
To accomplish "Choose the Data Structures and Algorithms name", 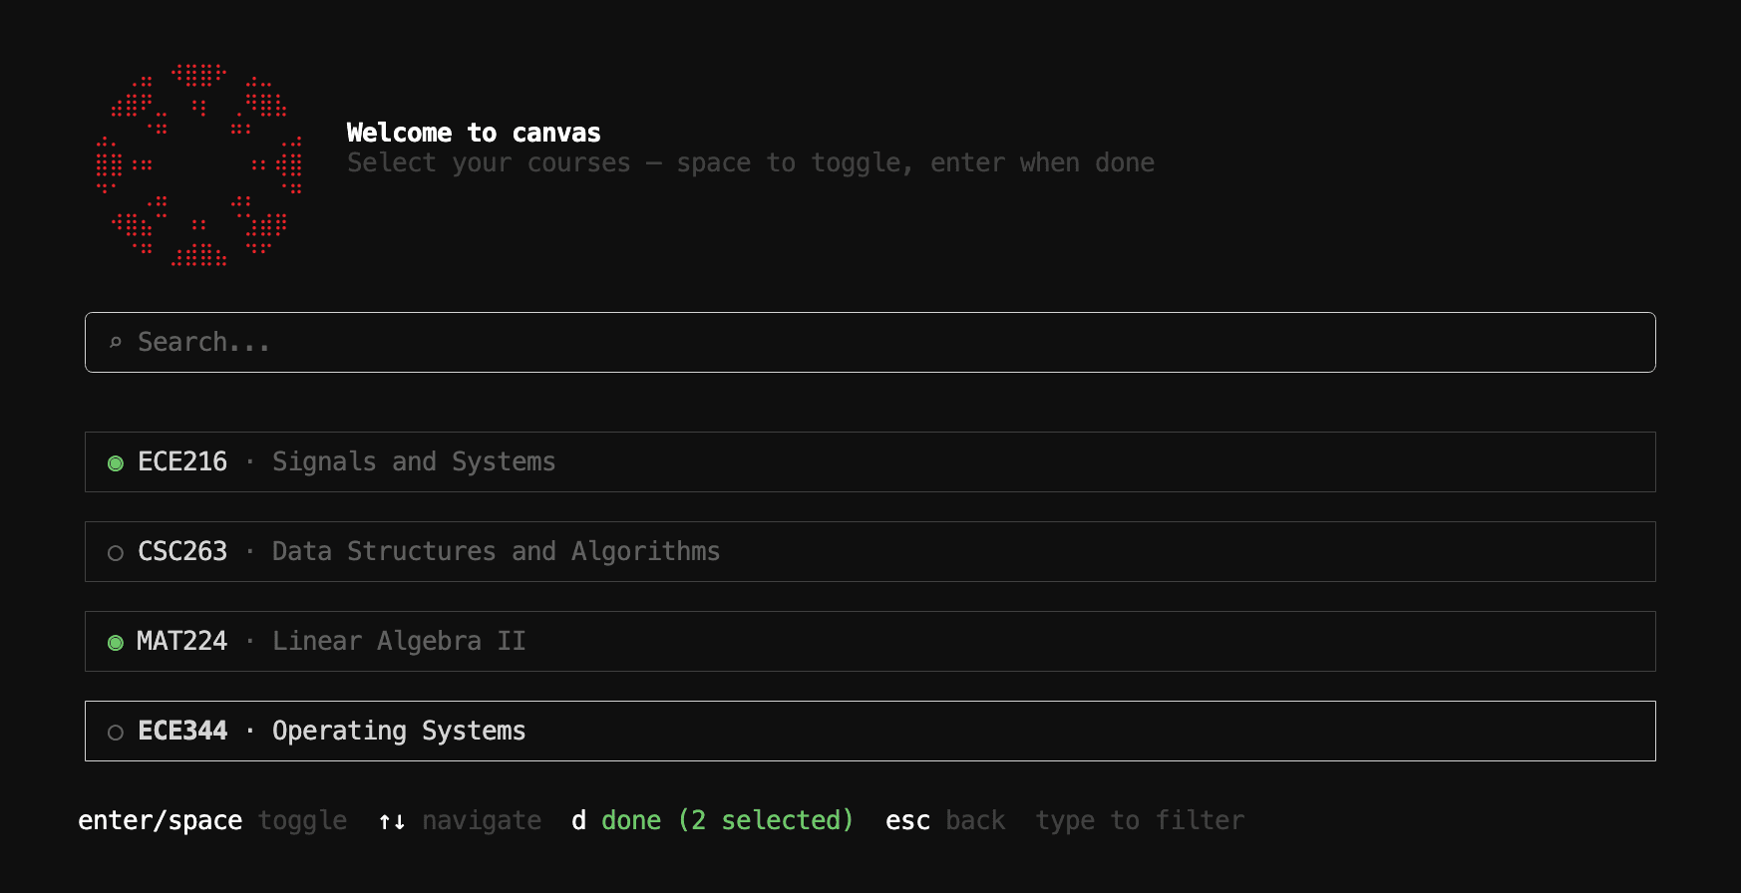I will (x=496, y=551).
